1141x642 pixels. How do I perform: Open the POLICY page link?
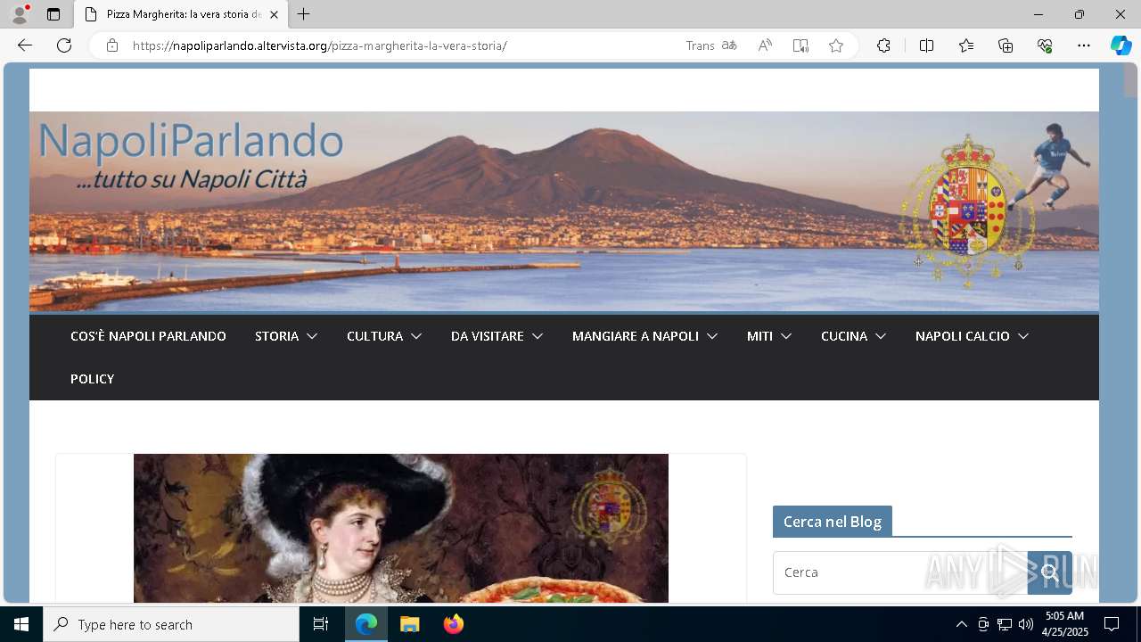pyautogui.click(x=93, y=379)
